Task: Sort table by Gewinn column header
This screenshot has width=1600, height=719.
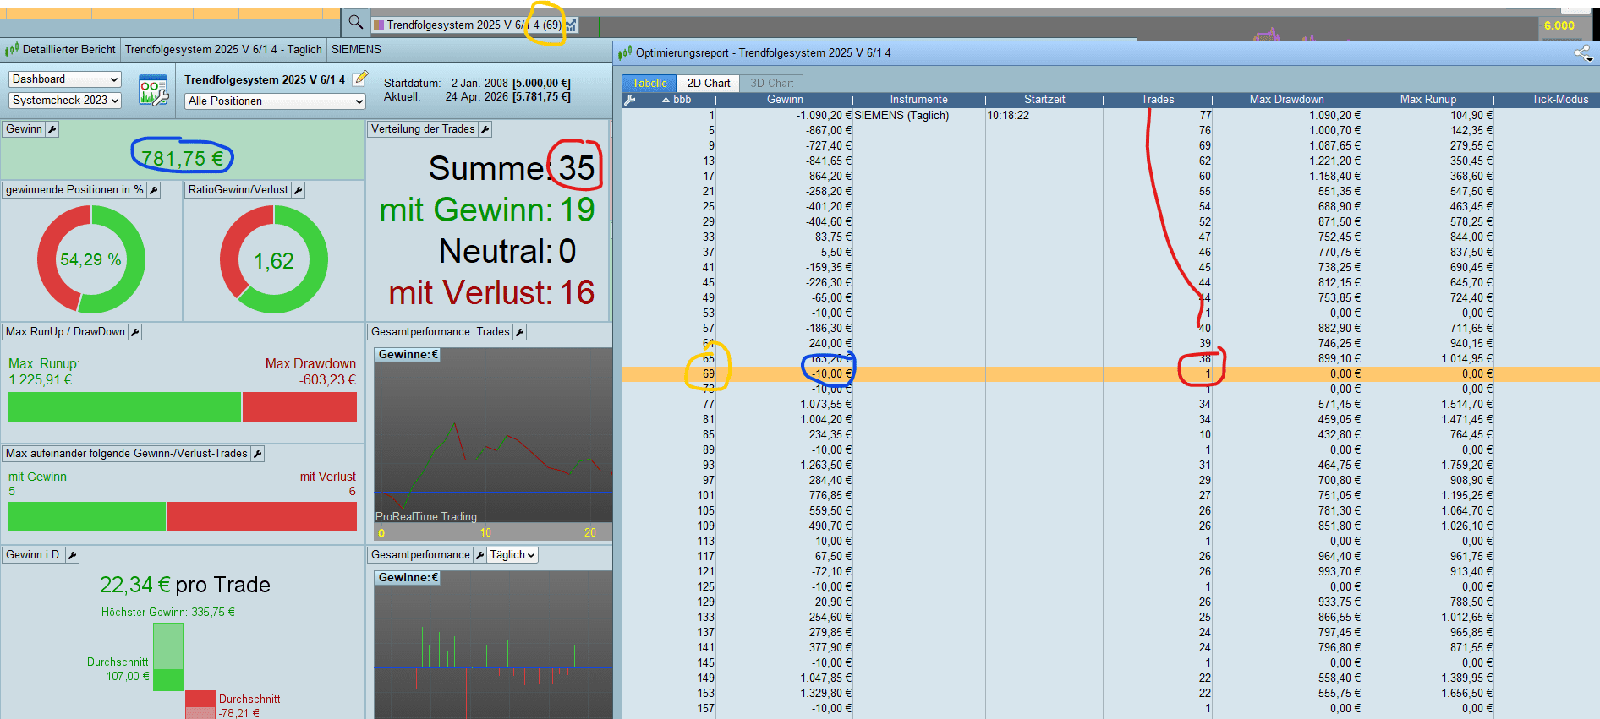Action: point(785,100)
